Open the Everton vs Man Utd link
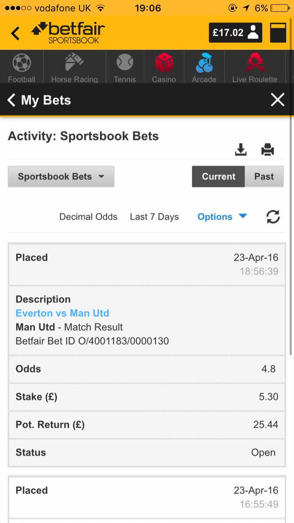The image size is (294, 523). 62,313
